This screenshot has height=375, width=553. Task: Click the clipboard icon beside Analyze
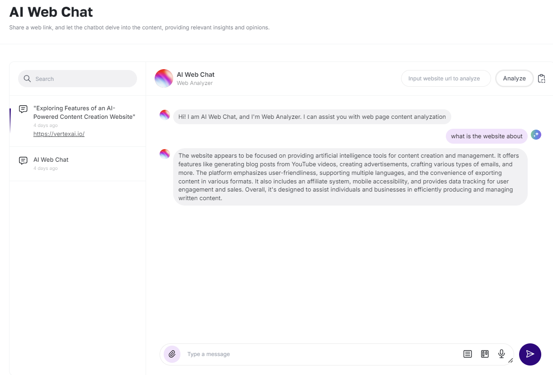(x=542, y=78)
